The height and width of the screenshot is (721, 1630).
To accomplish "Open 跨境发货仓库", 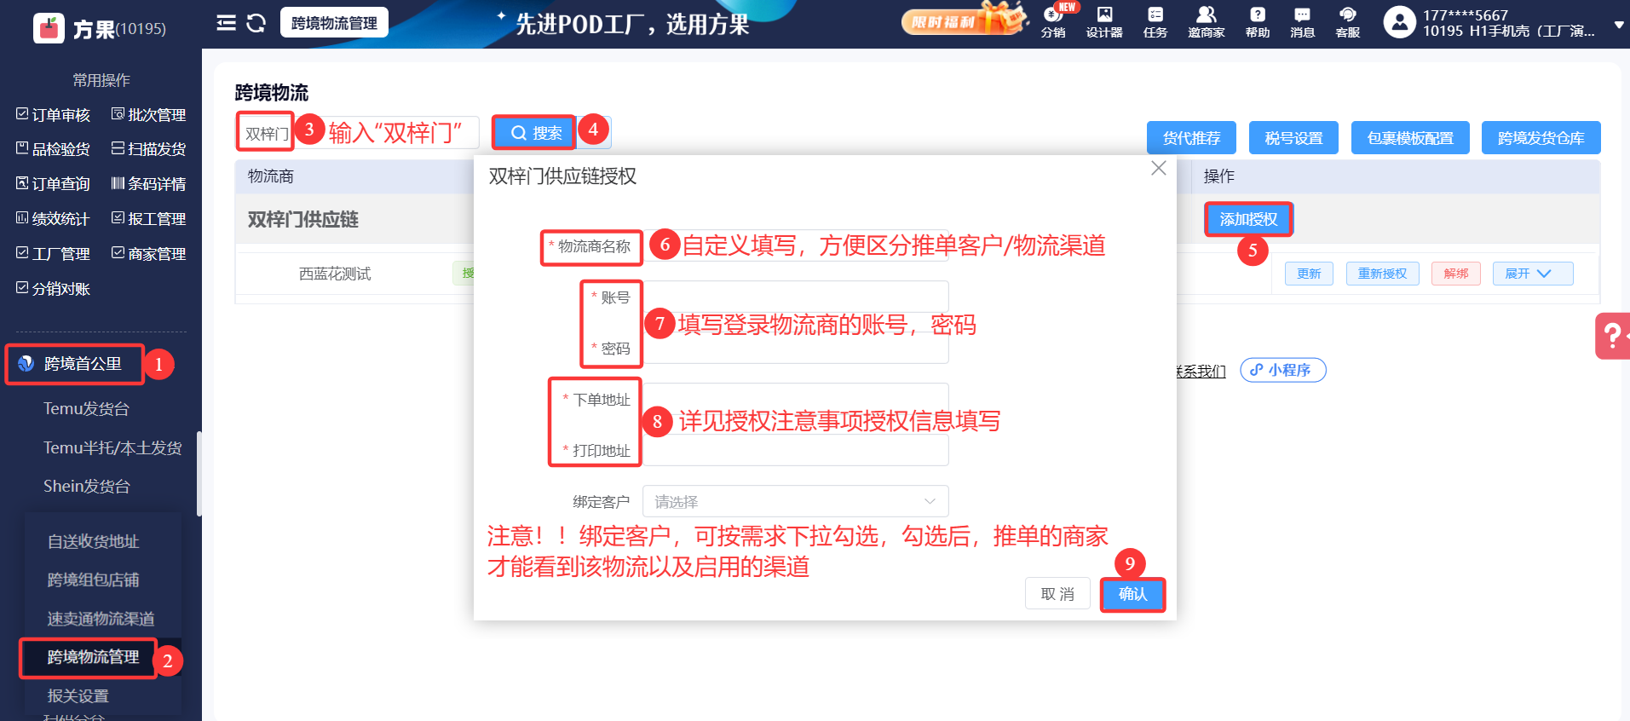I will 1541,138.
